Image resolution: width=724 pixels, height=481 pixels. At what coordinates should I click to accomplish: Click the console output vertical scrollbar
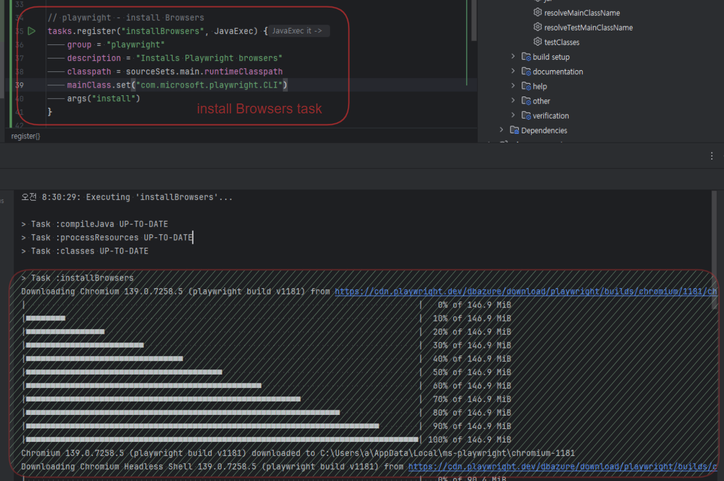coord(713,250)
